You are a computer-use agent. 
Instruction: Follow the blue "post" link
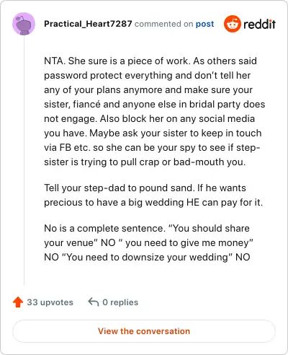tap(204, 24)
